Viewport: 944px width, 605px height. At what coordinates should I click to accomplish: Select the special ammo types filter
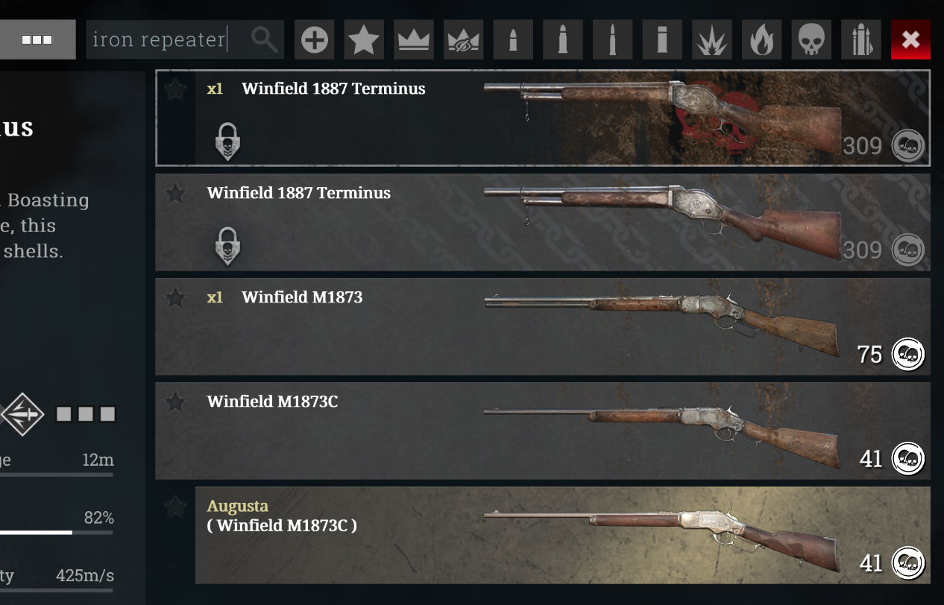[860, 39]
